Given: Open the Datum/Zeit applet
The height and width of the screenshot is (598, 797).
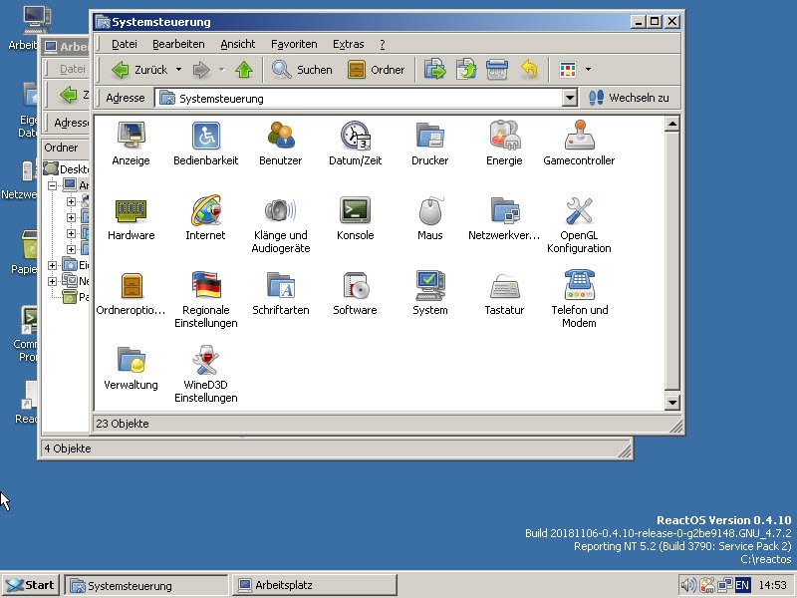Looking at the screenshot, I should (355, 137).
